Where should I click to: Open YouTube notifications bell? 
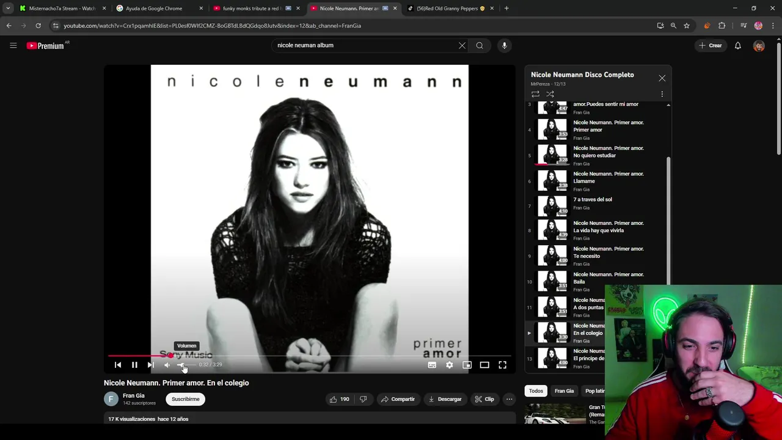(x=737, y=45)
